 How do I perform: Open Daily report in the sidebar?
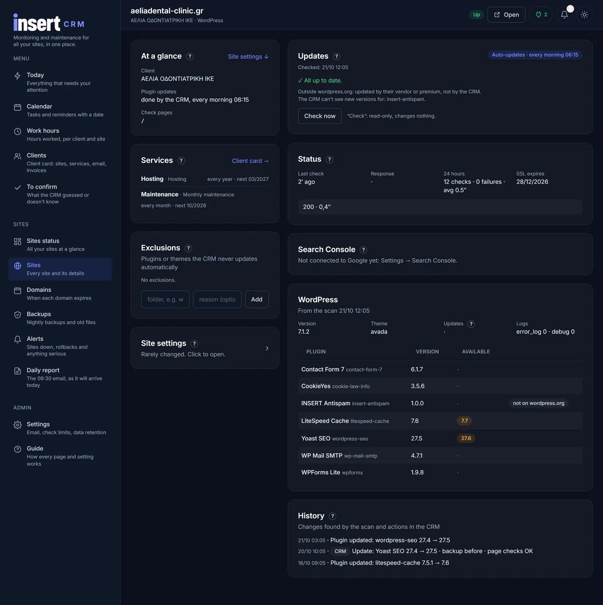tap(60, 377)
